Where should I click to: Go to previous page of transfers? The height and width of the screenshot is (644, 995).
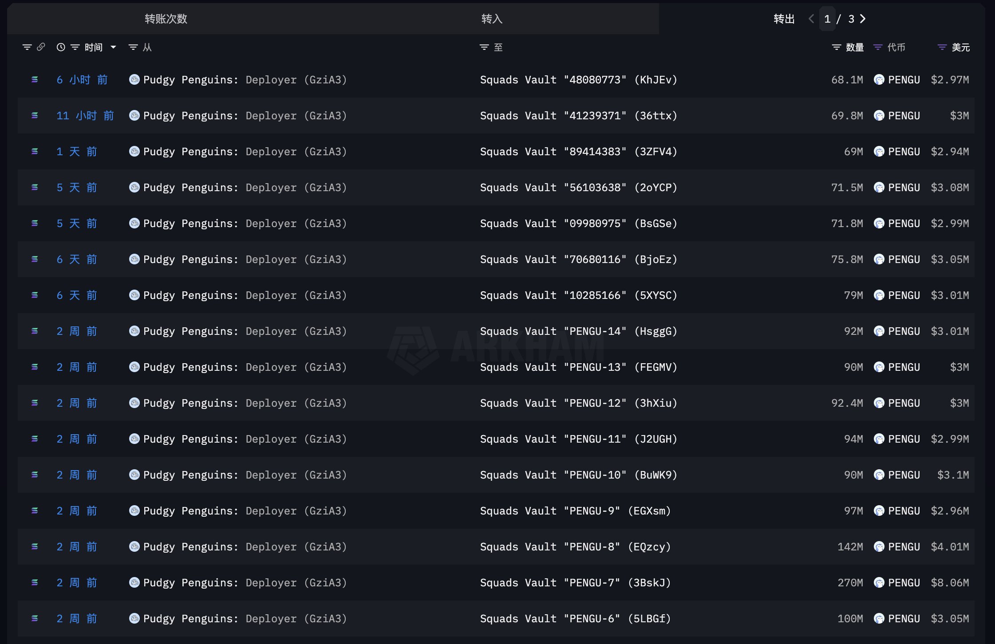(x=811, y=19)
